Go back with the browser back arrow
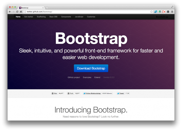The image size is (182, 131). tap(10, 12)
